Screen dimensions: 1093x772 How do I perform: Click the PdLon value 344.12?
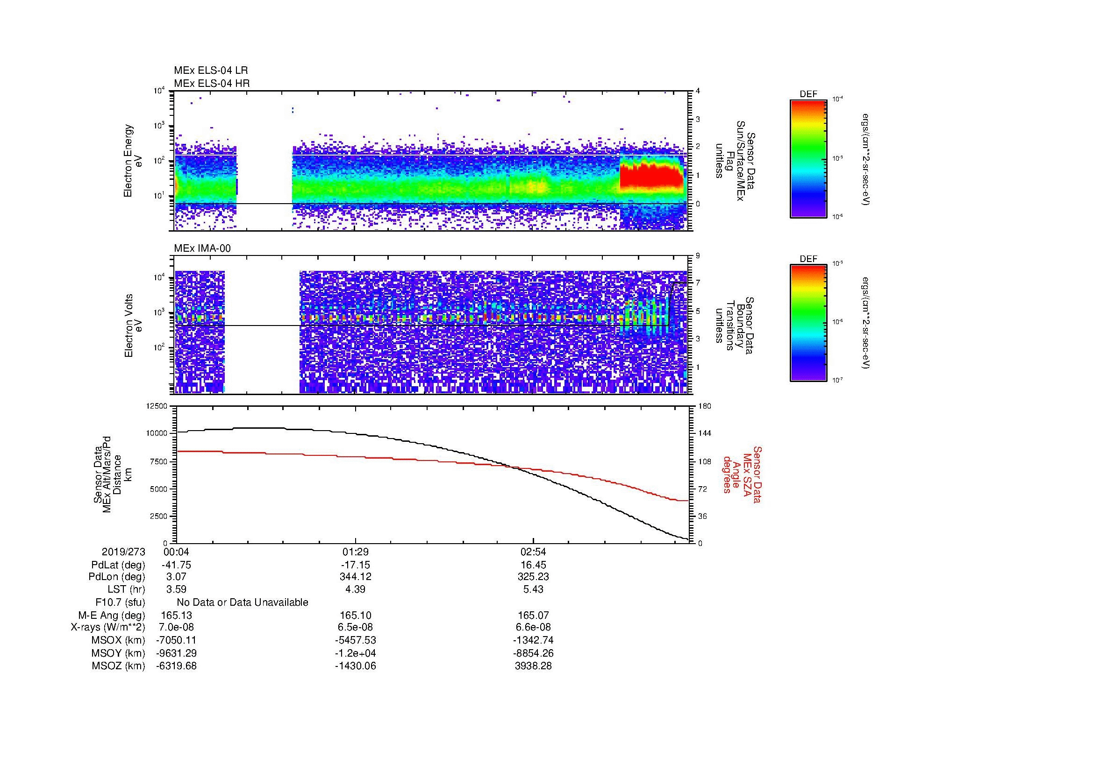[x=355, y=577]
